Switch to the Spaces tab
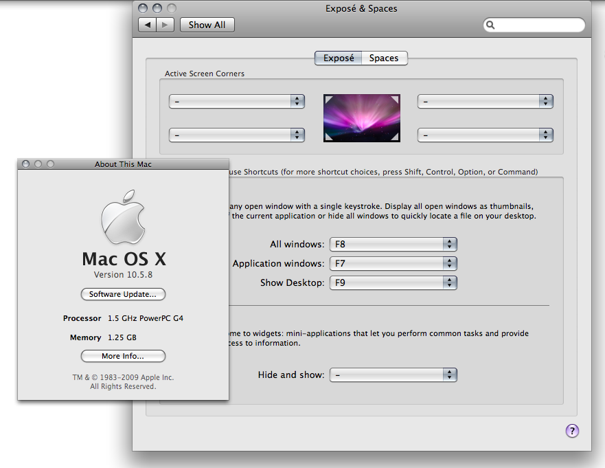Screen dimensions: 605x468 click(x=384, y=58)
